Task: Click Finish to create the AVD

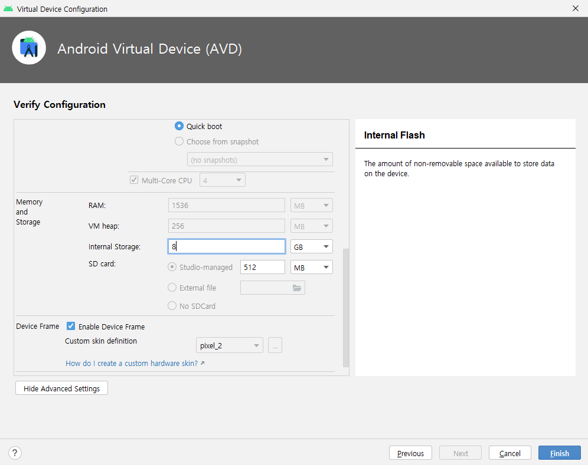Action: tap(560, 453)
